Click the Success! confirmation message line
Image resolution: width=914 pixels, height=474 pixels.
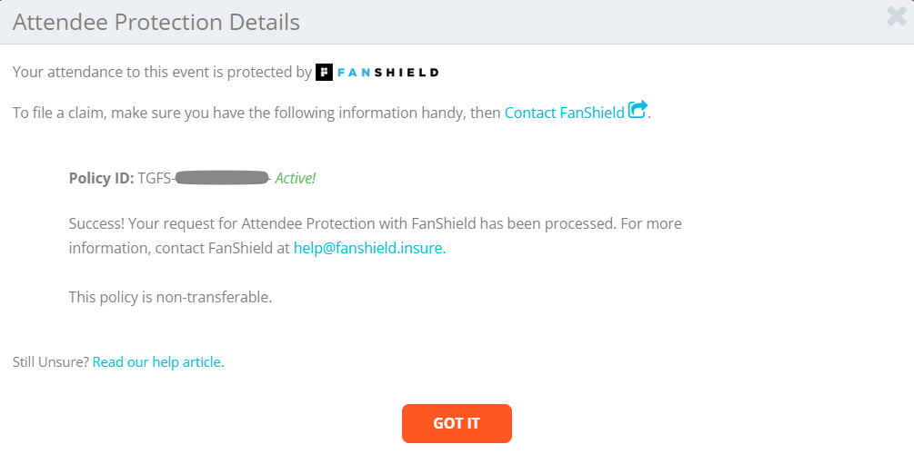(375, 223)
